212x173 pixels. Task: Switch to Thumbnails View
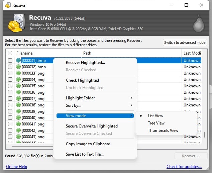point(163,131)
